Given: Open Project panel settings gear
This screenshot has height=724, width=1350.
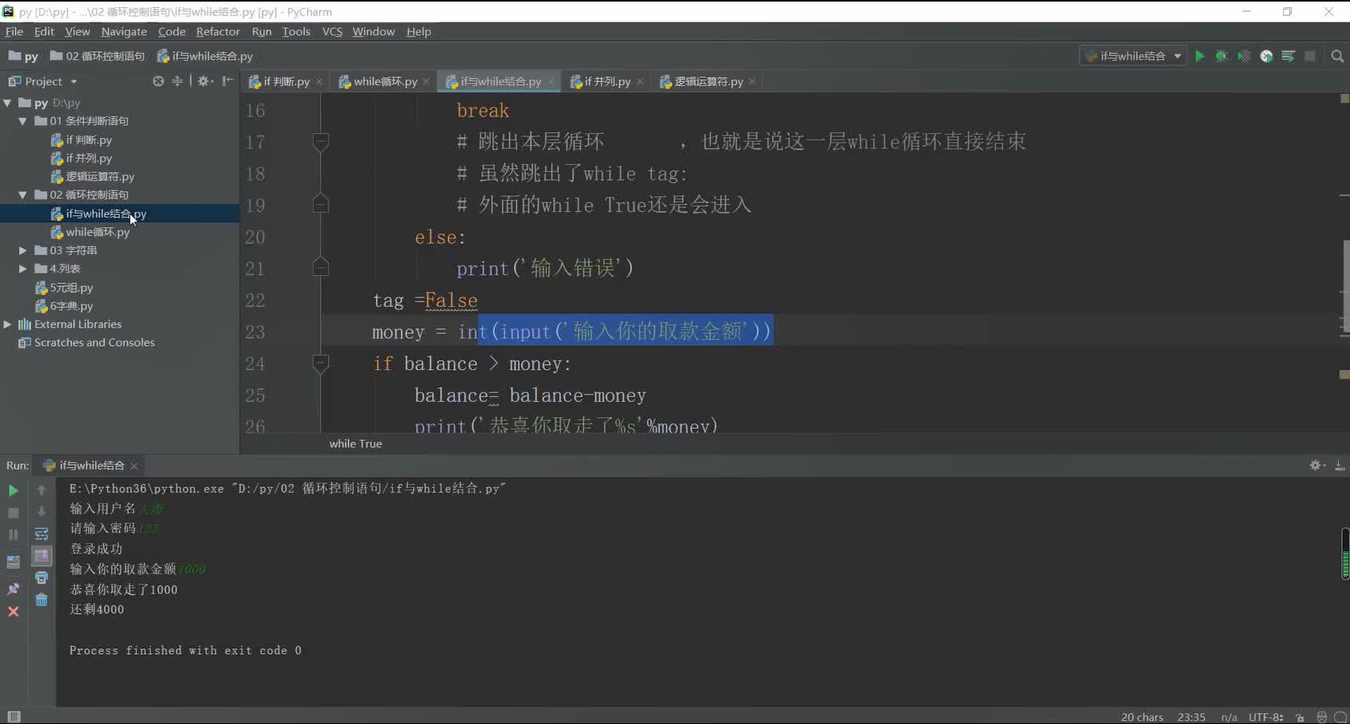Looking at the screenshot, I should 205,81.
